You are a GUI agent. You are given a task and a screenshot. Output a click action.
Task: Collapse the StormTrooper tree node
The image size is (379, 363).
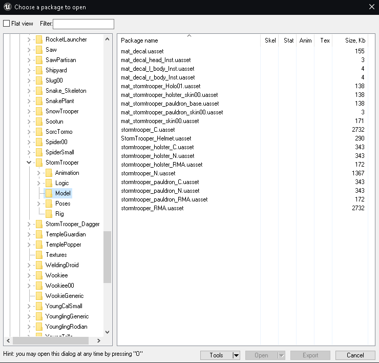(29, 163)
